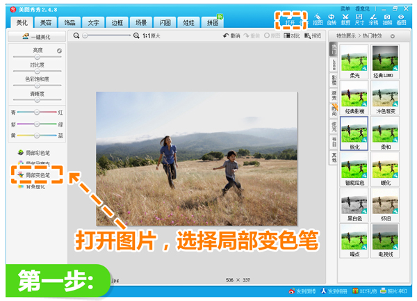Click the 1:1原大 actual size button
The height and width of the screenshot is (301, 417).
[x=151, y=35]
